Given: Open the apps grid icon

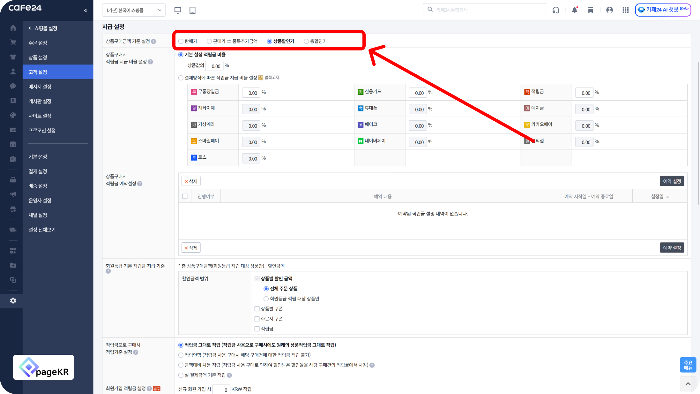Looking at the screenshot, I should [x=625, y=10].
